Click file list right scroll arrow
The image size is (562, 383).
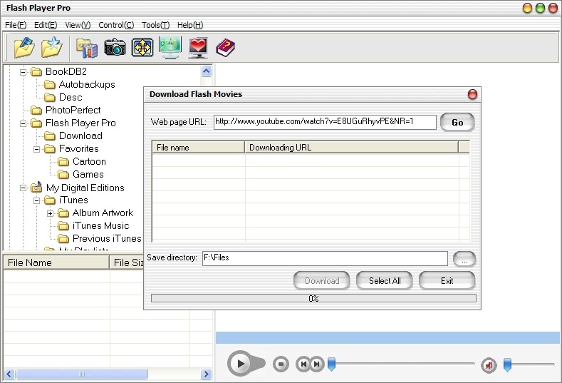(206, 374)
